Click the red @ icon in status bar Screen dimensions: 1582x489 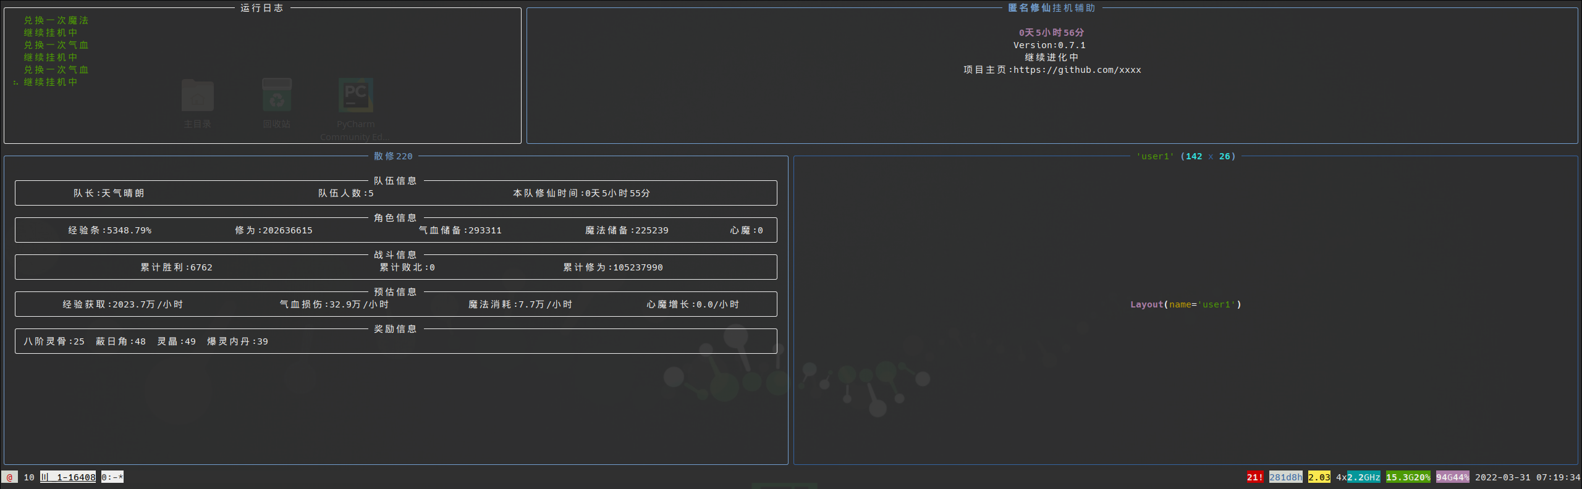[9, 477]
